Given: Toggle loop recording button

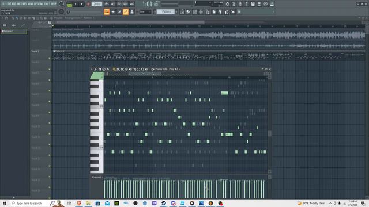Looking at the screenshot, I should (132, 4).
